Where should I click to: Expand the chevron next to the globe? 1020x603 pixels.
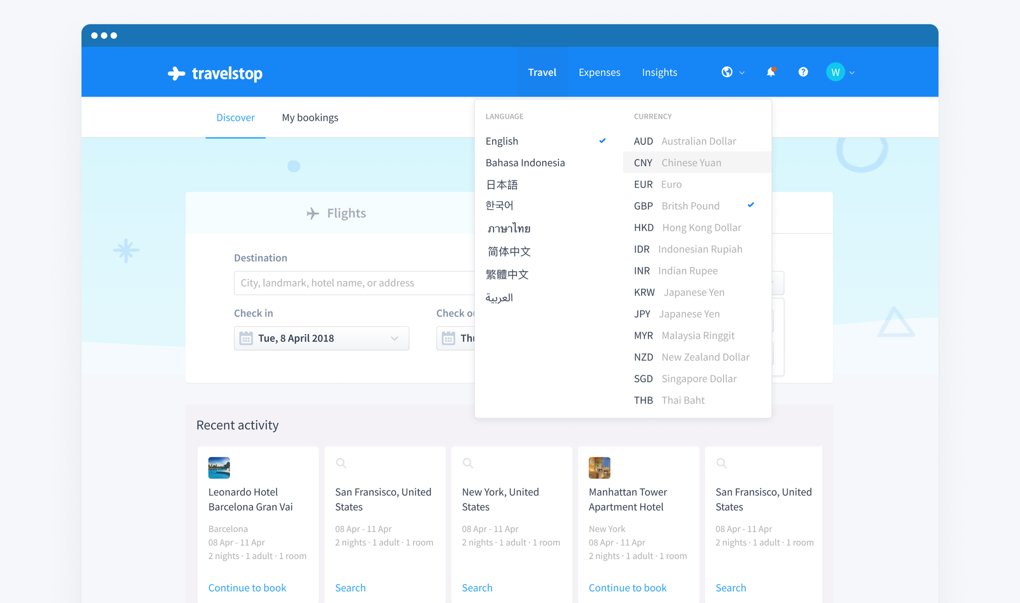point(742,73)
